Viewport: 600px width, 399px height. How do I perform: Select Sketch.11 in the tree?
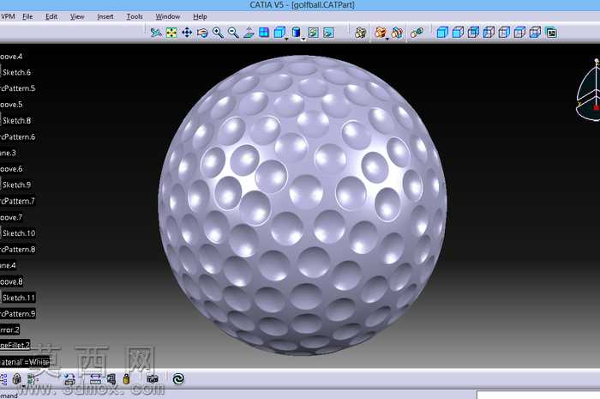click(19, 298)
